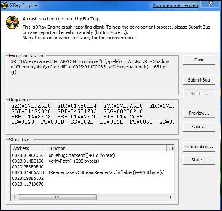Open the Preview... dialog
The width and height of the screenshot is (222, 211).
click(199, 113)
